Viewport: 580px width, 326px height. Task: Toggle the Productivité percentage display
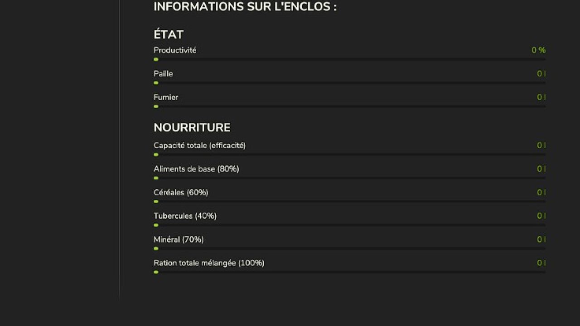coord(538,50)
